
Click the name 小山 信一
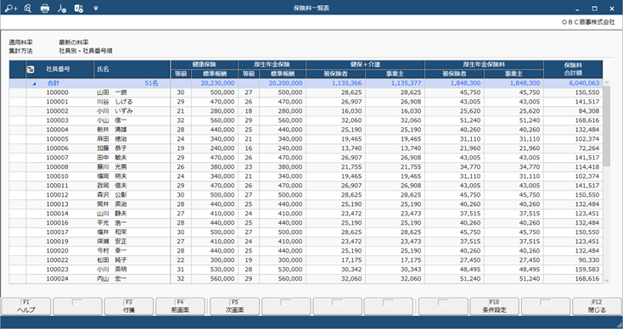tap(112, 120)
